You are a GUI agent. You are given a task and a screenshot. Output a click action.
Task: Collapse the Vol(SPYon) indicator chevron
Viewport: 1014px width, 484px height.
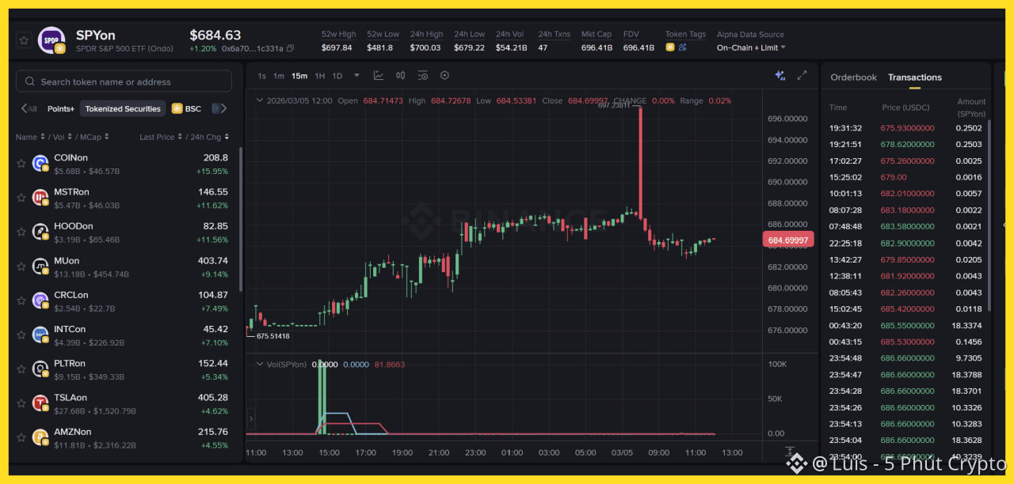[259, 364]
